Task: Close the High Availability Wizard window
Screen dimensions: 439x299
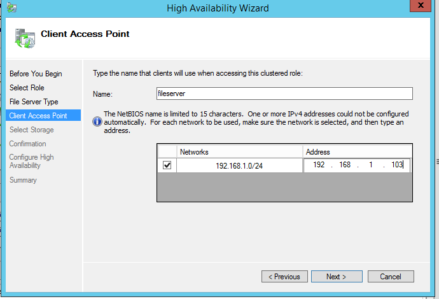Action: point(421,7)
